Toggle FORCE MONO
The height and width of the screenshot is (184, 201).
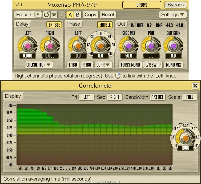[130, 65]
